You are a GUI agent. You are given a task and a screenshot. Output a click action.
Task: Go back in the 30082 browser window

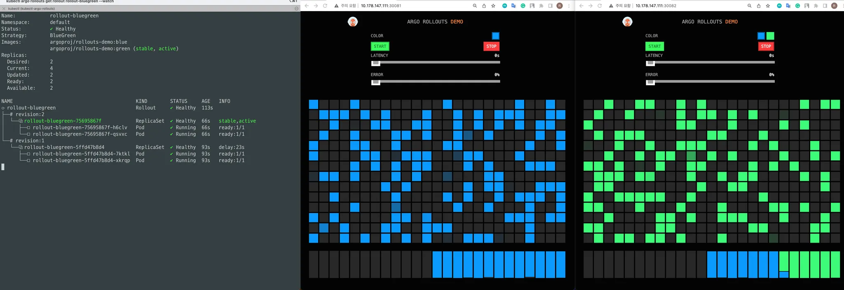click(x=581, y=6)
